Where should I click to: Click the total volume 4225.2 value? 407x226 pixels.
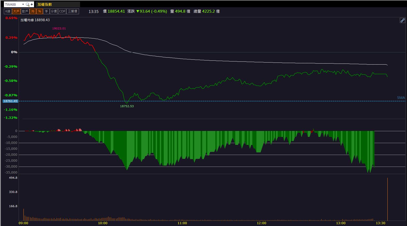[x=208, y=11]
